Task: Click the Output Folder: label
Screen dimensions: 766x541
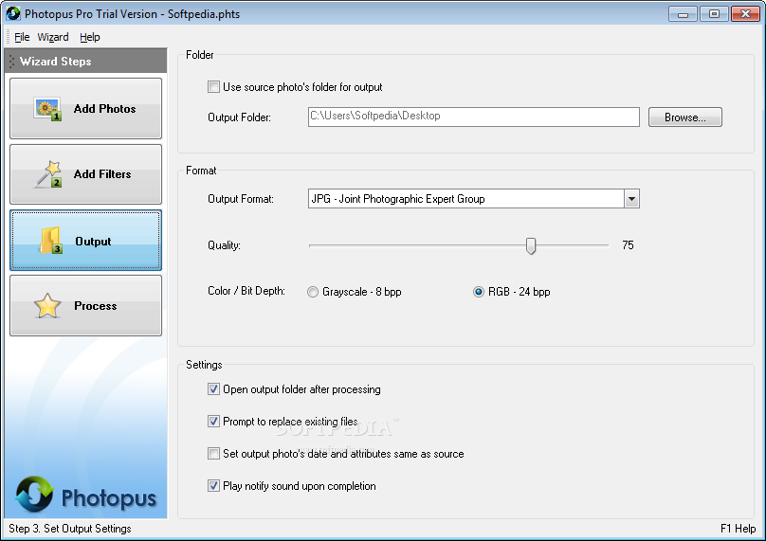Action: 239,117
